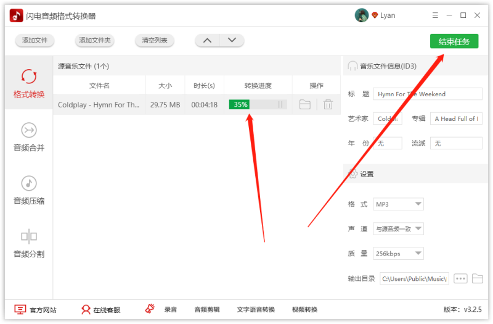
Task: Open 文字语音转换 link
Action: [x=256, y=310]
